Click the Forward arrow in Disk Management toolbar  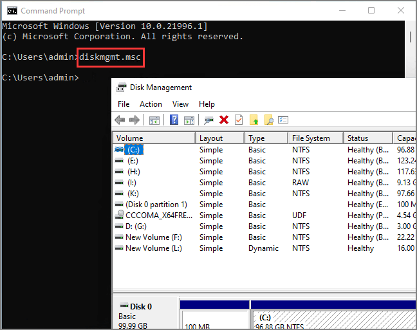[134, 120]
